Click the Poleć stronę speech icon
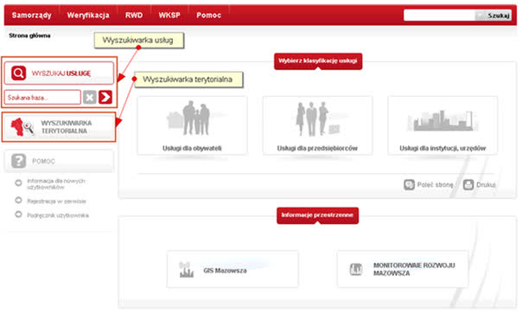This screenshot has width=522, height=313. pos(409,184)
